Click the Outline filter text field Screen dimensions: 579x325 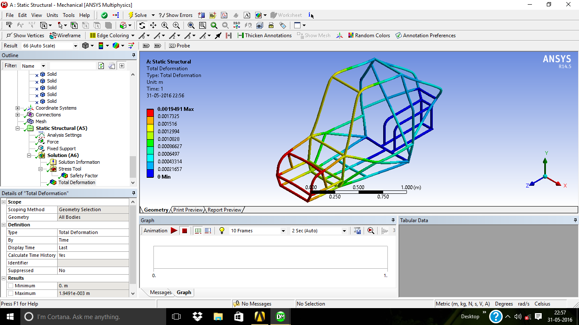pyautogui.click(x=73, y=66)
